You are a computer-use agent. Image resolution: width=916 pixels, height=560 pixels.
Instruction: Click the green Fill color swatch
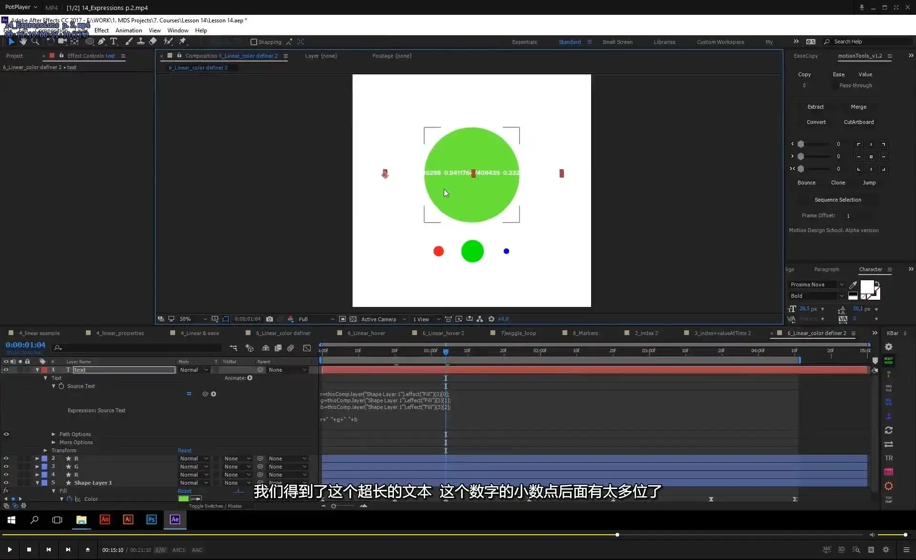pos(183,499)
